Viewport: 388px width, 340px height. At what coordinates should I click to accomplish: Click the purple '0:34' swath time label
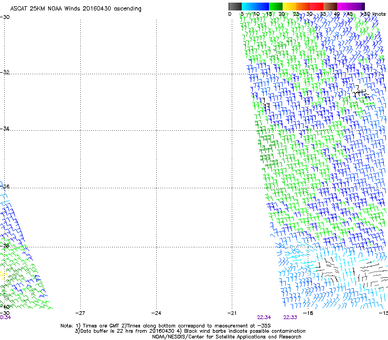click(x=5, y=318)
